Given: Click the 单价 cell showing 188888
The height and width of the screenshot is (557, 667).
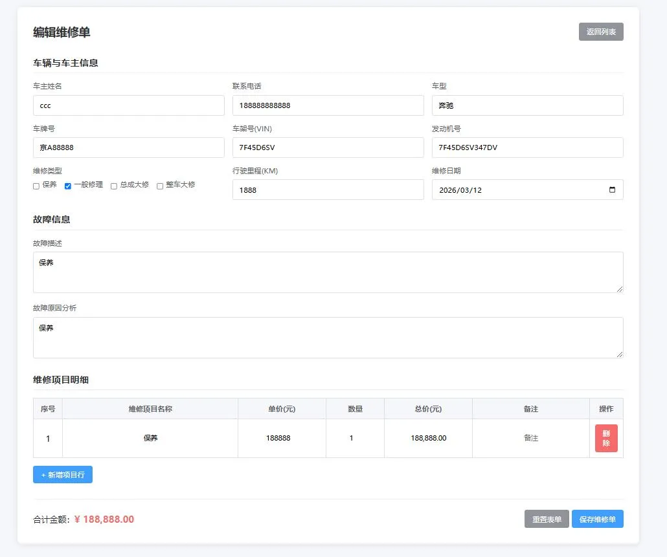Looking at the screenshot, I should [282, 438].
